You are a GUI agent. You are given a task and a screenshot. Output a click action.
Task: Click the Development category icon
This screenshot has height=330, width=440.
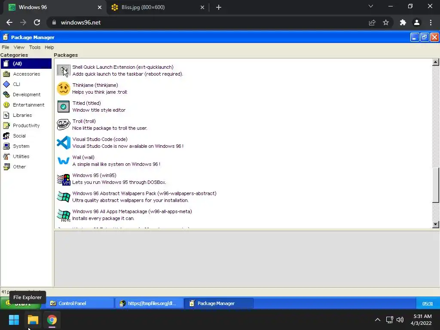6,95
